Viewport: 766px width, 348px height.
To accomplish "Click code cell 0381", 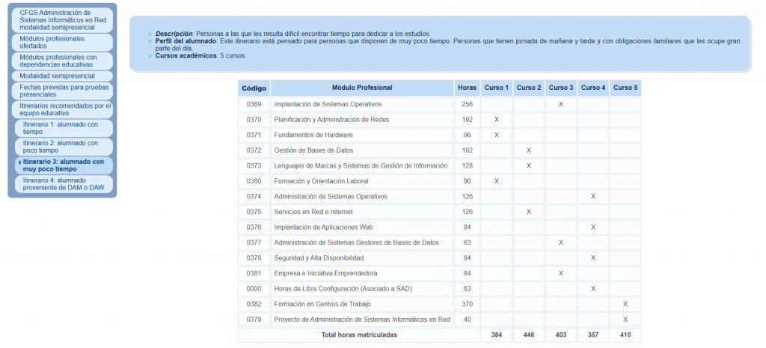I will (254, 274).
